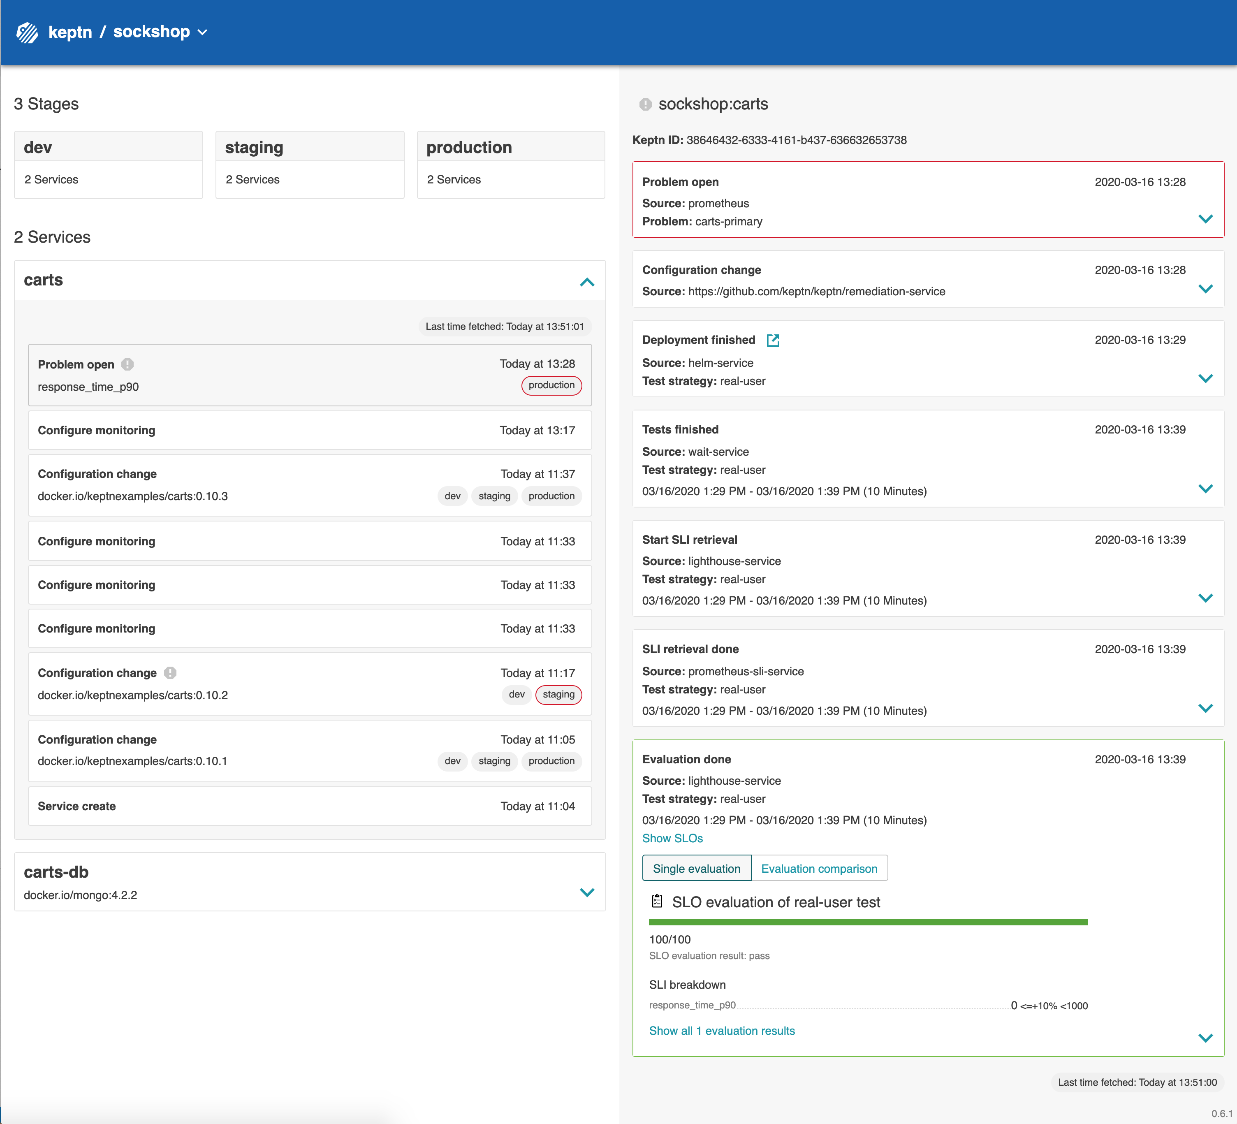Click production tag on carts:0.10.3 row
Screen dimensions: 1237x1124
click(x=551, y=496)
